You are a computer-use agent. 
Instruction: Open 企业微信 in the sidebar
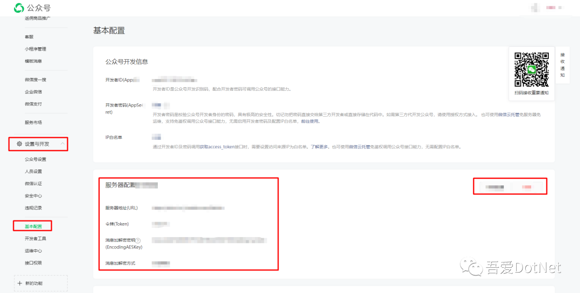(33, 92)
